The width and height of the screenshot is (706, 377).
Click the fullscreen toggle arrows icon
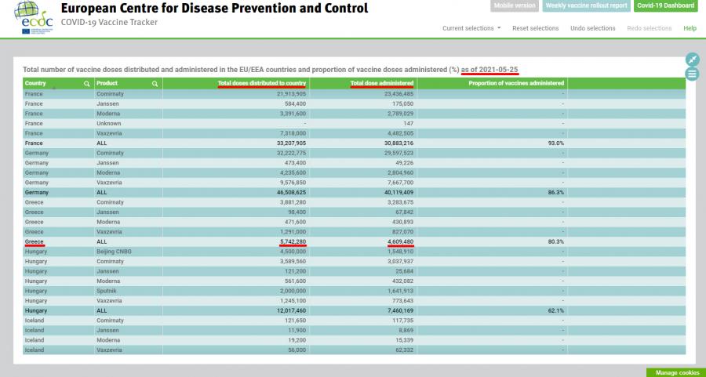coord(692,60)
